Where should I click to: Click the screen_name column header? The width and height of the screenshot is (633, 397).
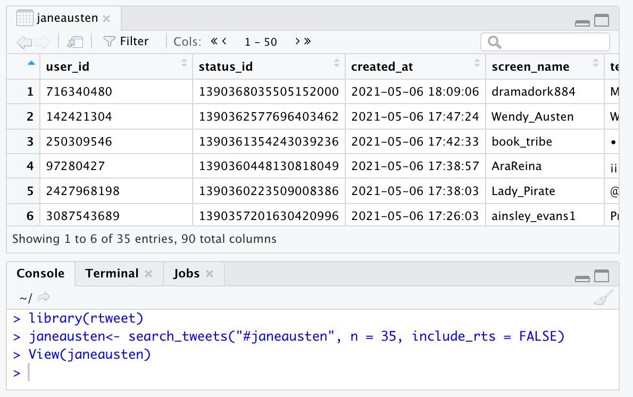click(x=545, y=66)
